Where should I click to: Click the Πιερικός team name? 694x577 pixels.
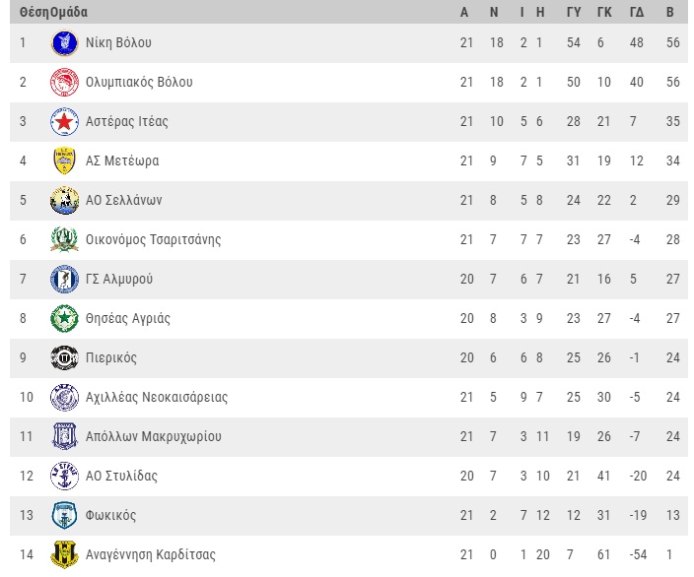pyautogui.click(x=111, y=357)
